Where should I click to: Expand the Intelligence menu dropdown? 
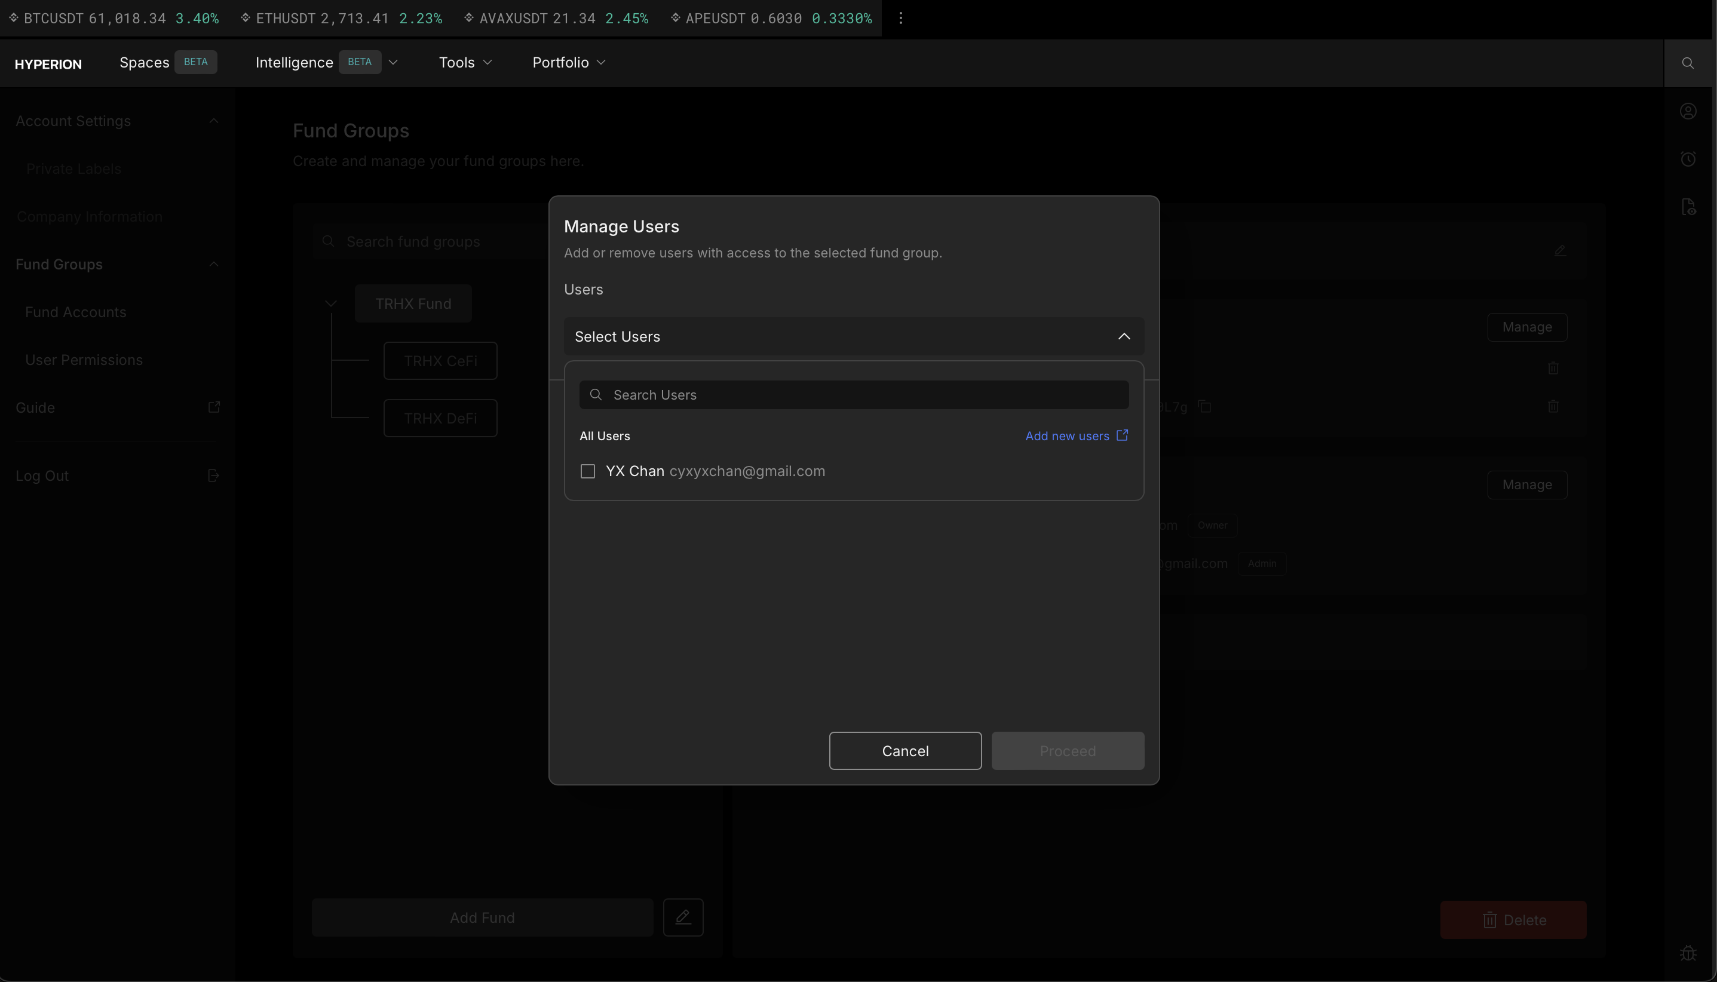[x=393, y=63]
